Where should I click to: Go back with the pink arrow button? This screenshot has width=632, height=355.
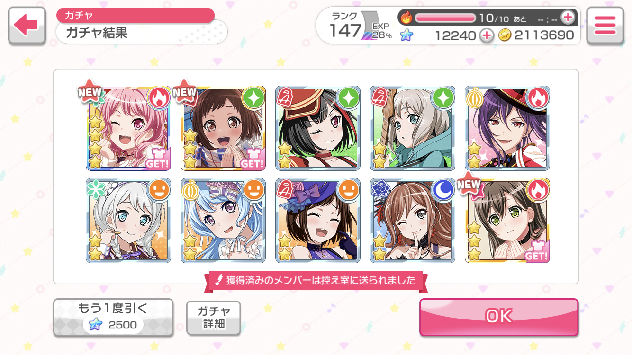click(x=27, y=26)
